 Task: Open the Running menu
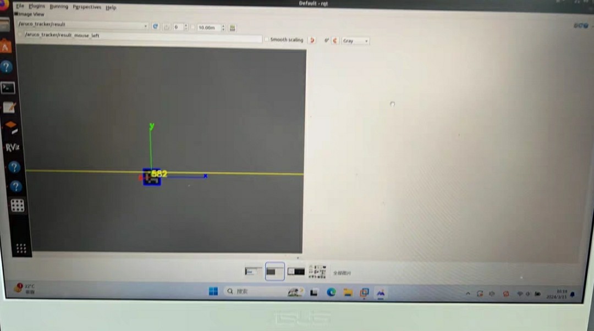(x=59, y=7)
